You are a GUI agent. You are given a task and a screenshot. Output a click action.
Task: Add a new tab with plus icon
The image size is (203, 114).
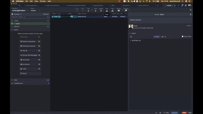click(178, 5)
